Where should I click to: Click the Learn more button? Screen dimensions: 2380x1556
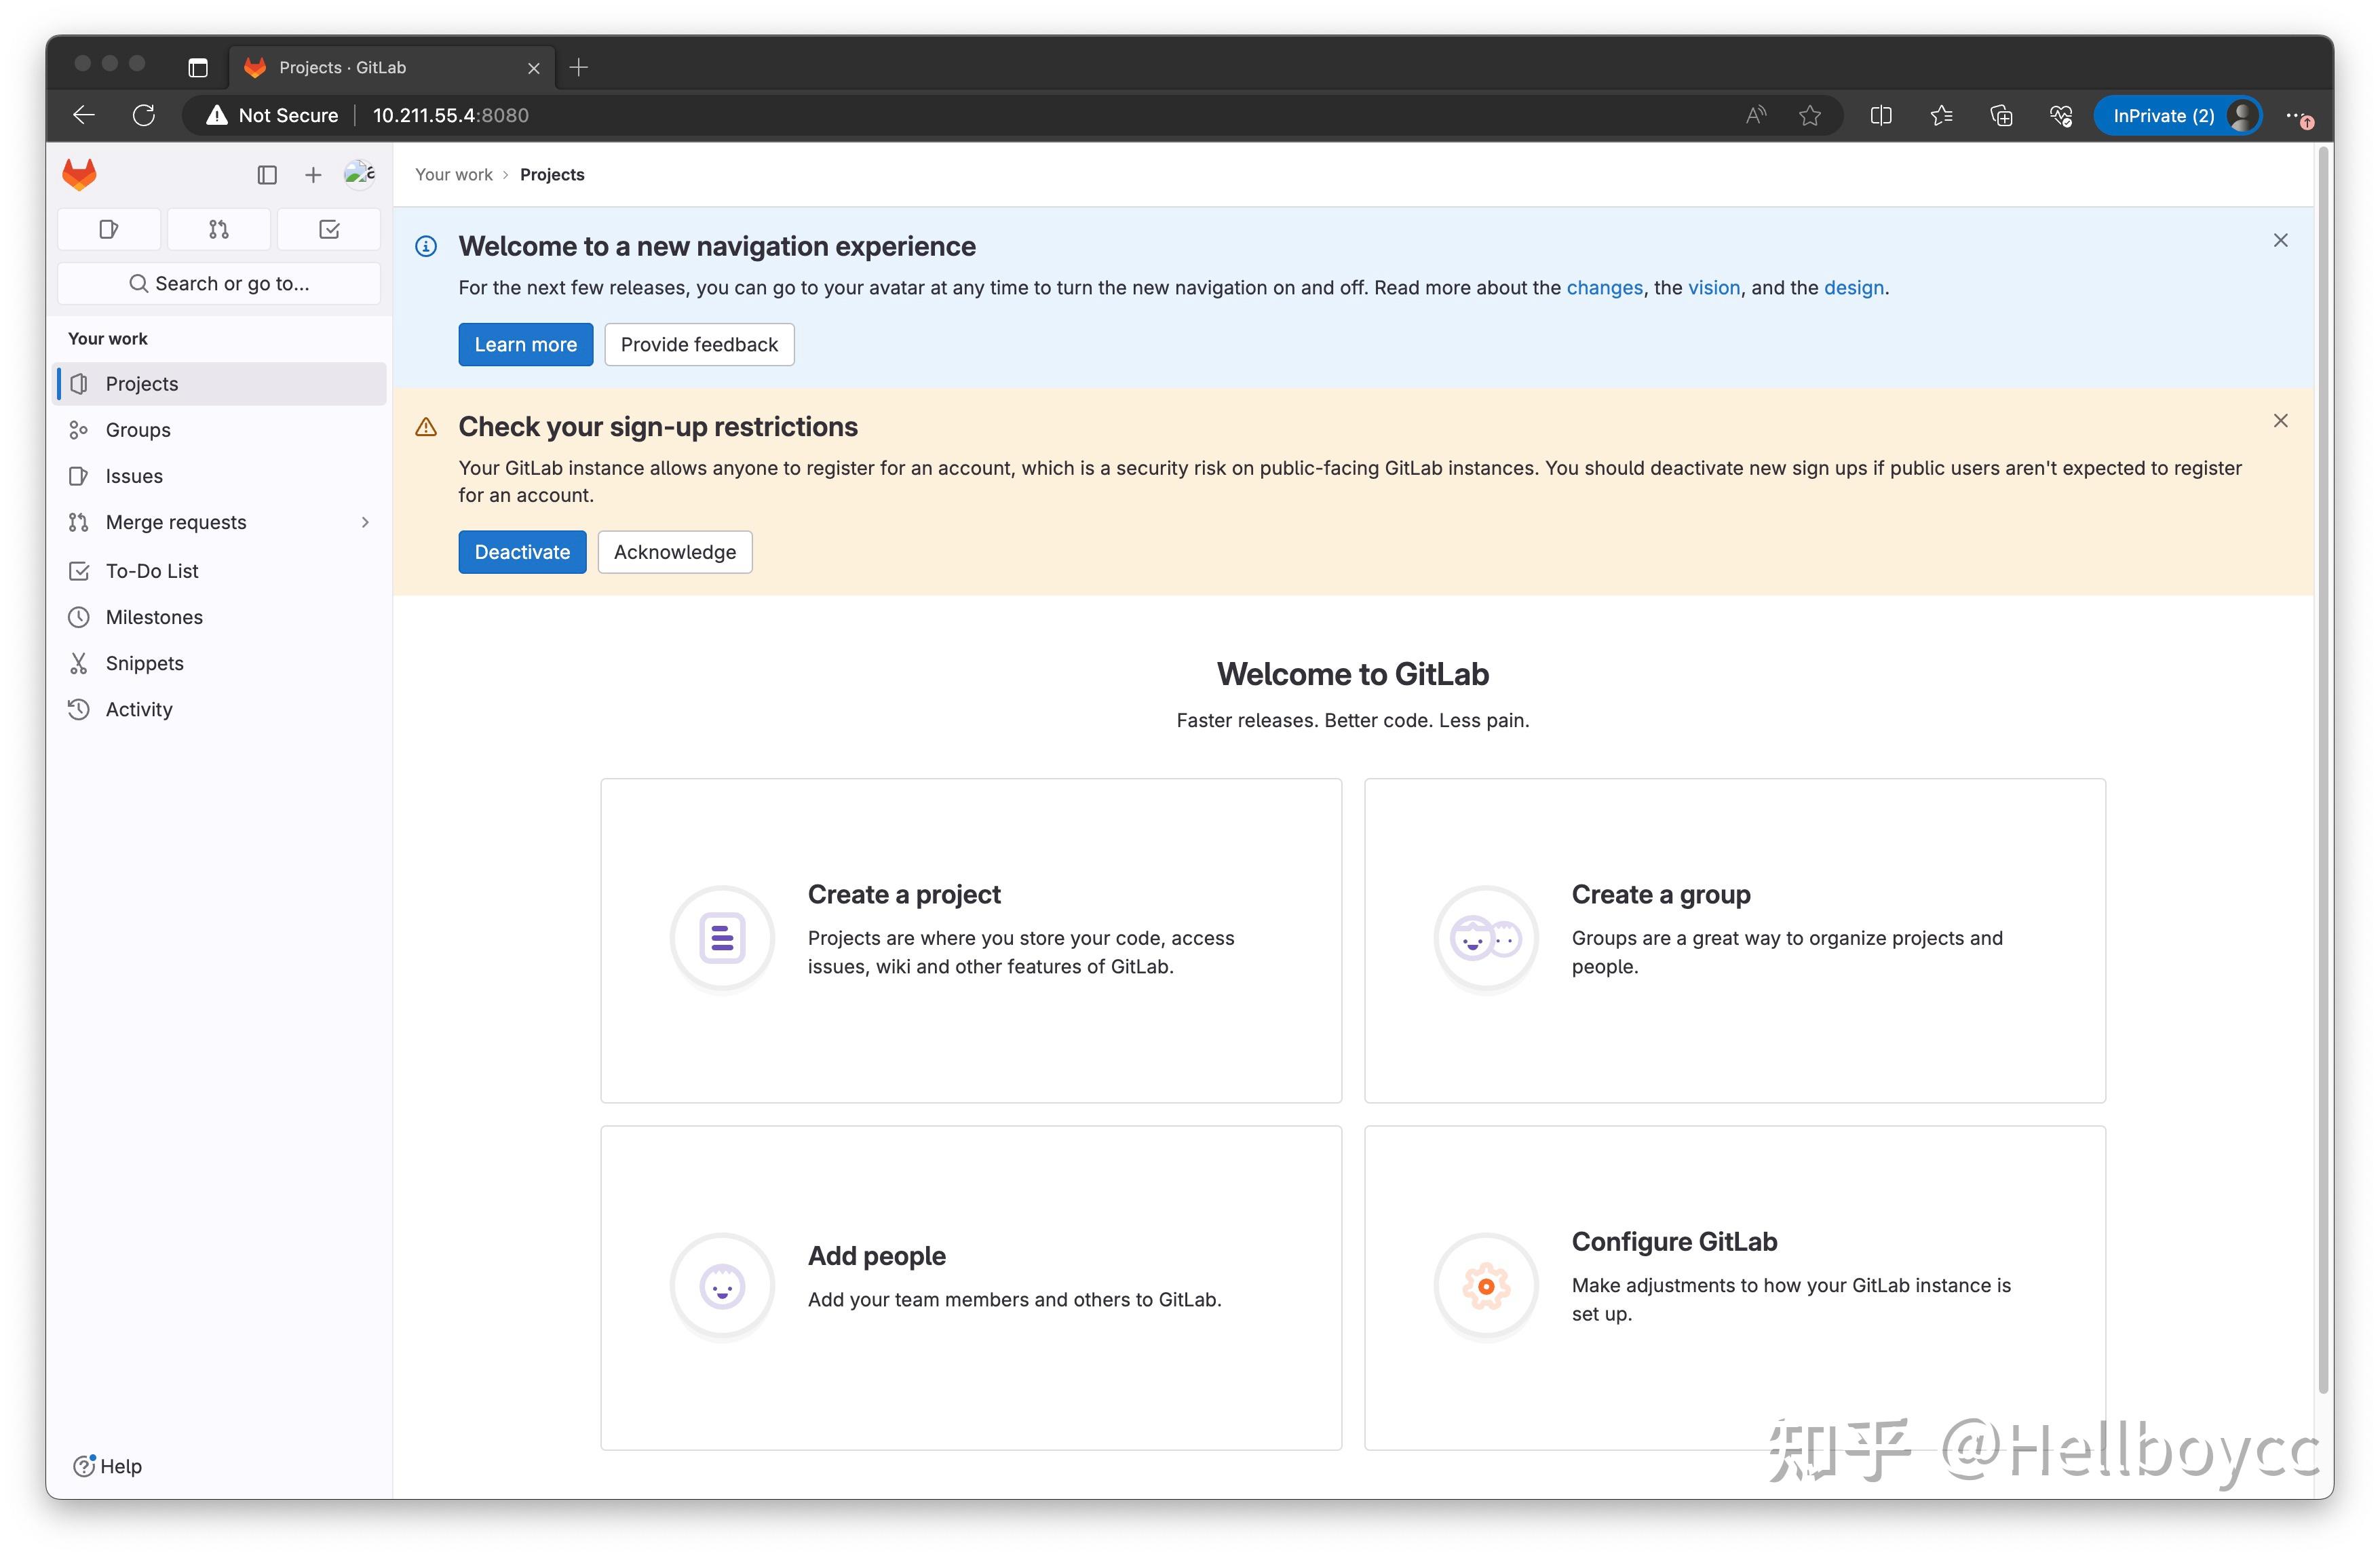tap(525, 344)
